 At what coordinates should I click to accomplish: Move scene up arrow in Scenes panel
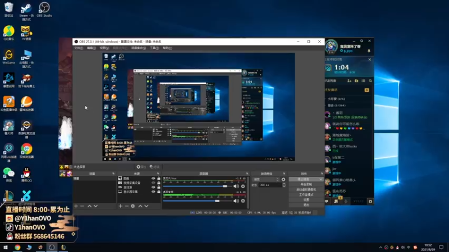[x=90, y=206]
